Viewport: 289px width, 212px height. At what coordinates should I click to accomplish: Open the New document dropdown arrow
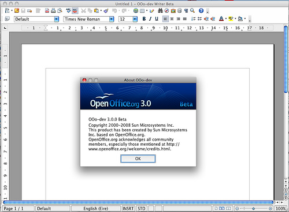click(x=12, y=10)
